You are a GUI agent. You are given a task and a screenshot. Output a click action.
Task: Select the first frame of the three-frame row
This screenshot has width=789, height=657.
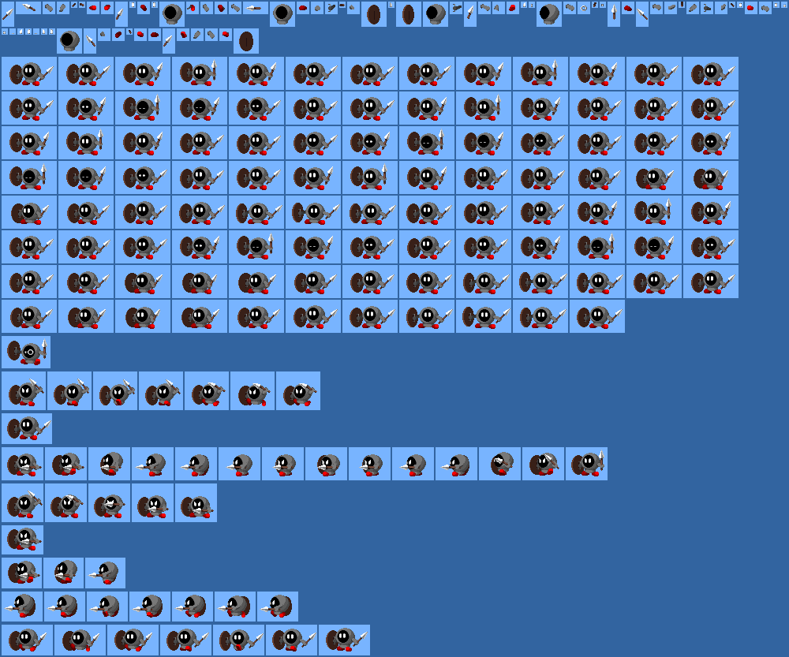[x=21, y=573]
